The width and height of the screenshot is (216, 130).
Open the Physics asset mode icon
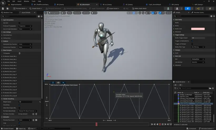[210, 8]
